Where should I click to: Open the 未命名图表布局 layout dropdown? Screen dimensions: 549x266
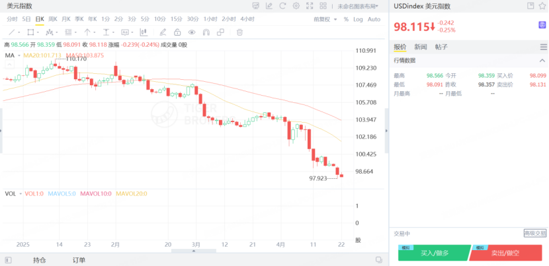[358, 6]
